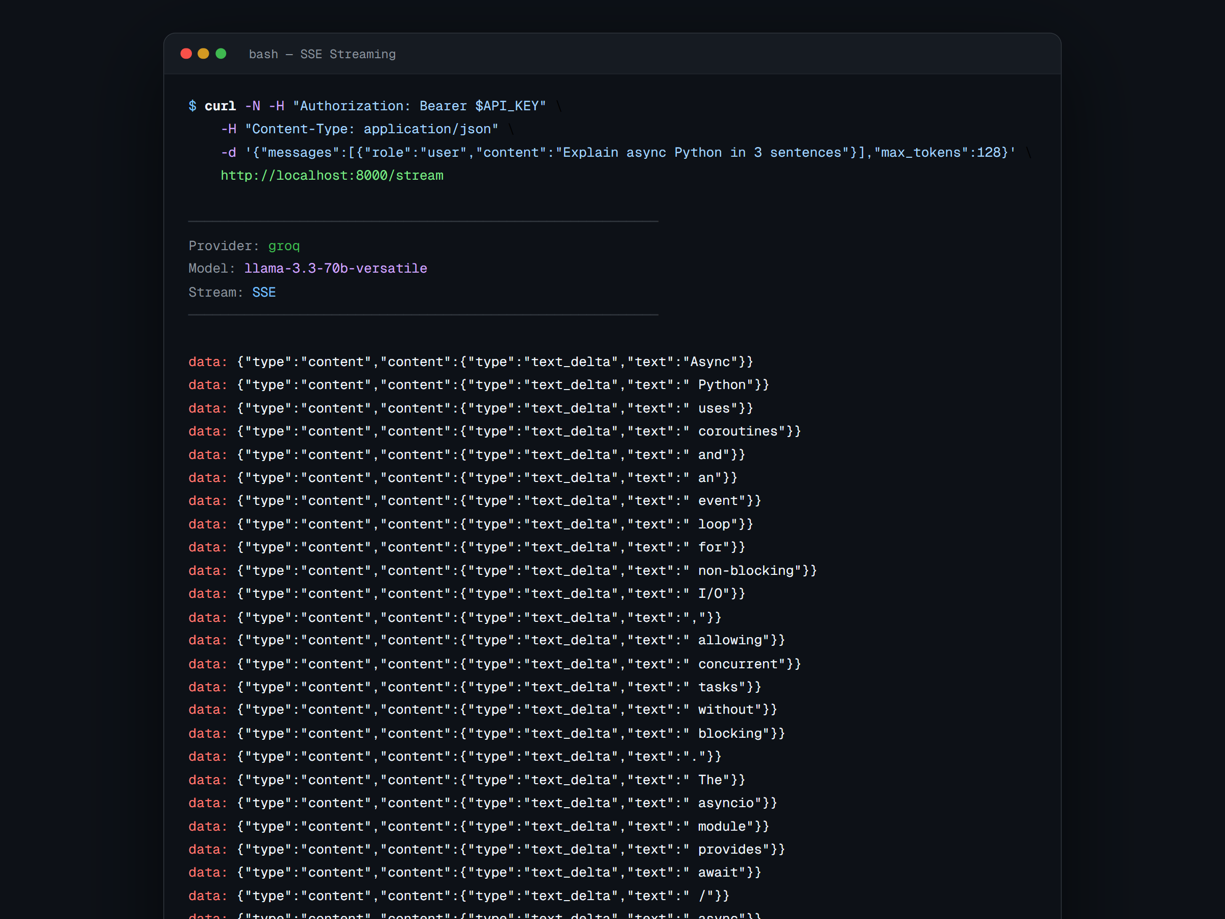1225x919 pixels.
Task: Click the data line with text " event"
Action: coord(475,501)
